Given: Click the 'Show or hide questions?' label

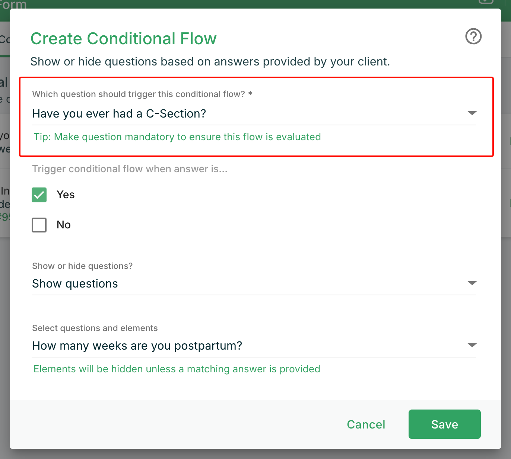Looking at the screenshot, I should (82, 266).
